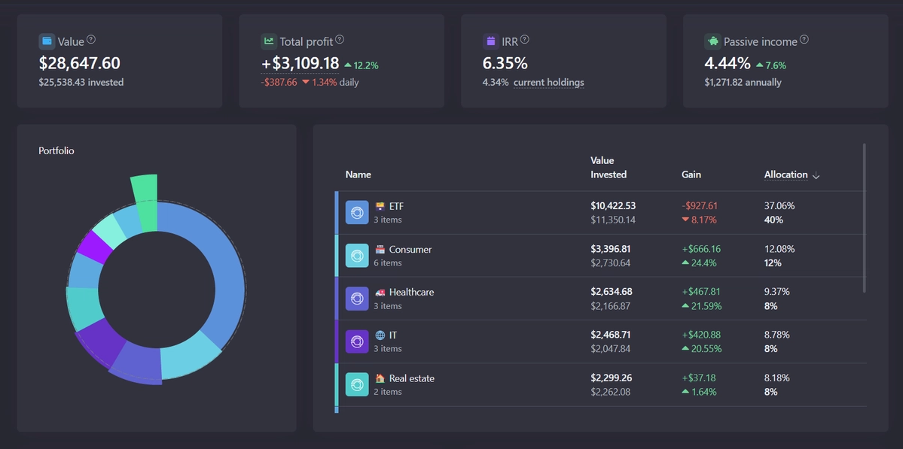903x449 pixels.
Task: Click the help icon beside Total profit
Action: [340, 40]
